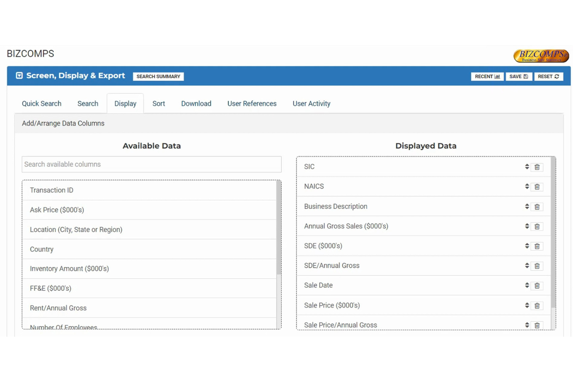573x382 pixels.
Task: Click the save disk icon
Action: pyautogui.click(x=525, y=76)
